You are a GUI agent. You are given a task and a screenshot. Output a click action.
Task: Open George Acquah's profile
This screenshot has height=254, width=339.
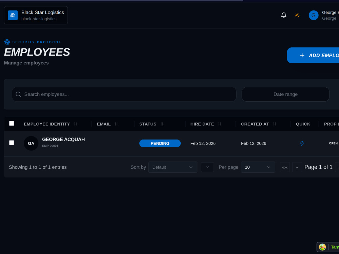click(334, 143)
